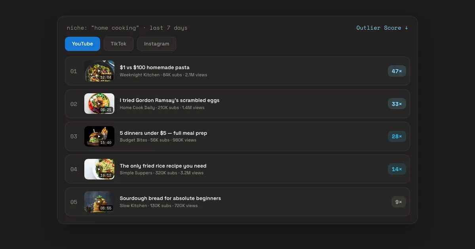The width and height of the screenshot is (475, 249).
Task: Click the "Budget Bites · 56K subs" channel info
Action: pyautogui.click(x=145, y=140)
